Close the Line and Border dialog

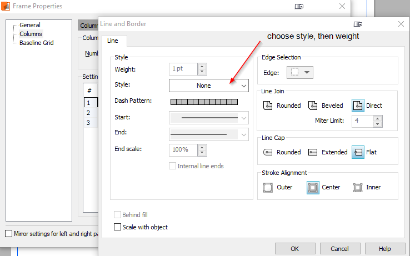pos(401,24)
